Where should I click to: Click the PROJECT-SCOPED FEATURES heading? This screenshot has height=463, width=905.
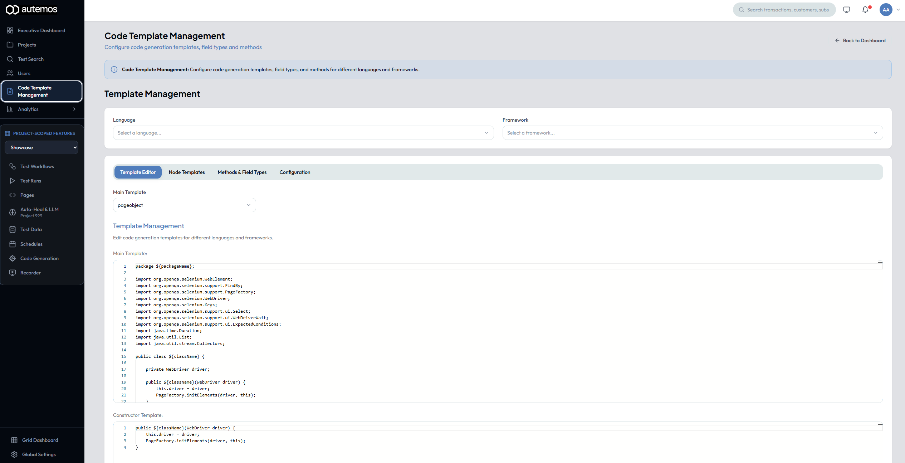click(x=44, y=133)
